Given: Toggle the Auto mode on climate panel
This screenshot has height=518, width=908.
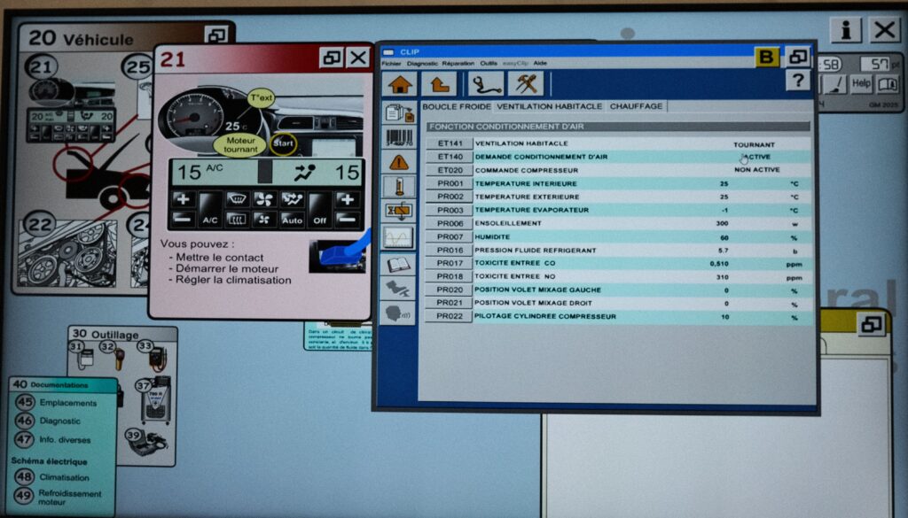Looking at the screenshot, I should click(x=292, y=220).
